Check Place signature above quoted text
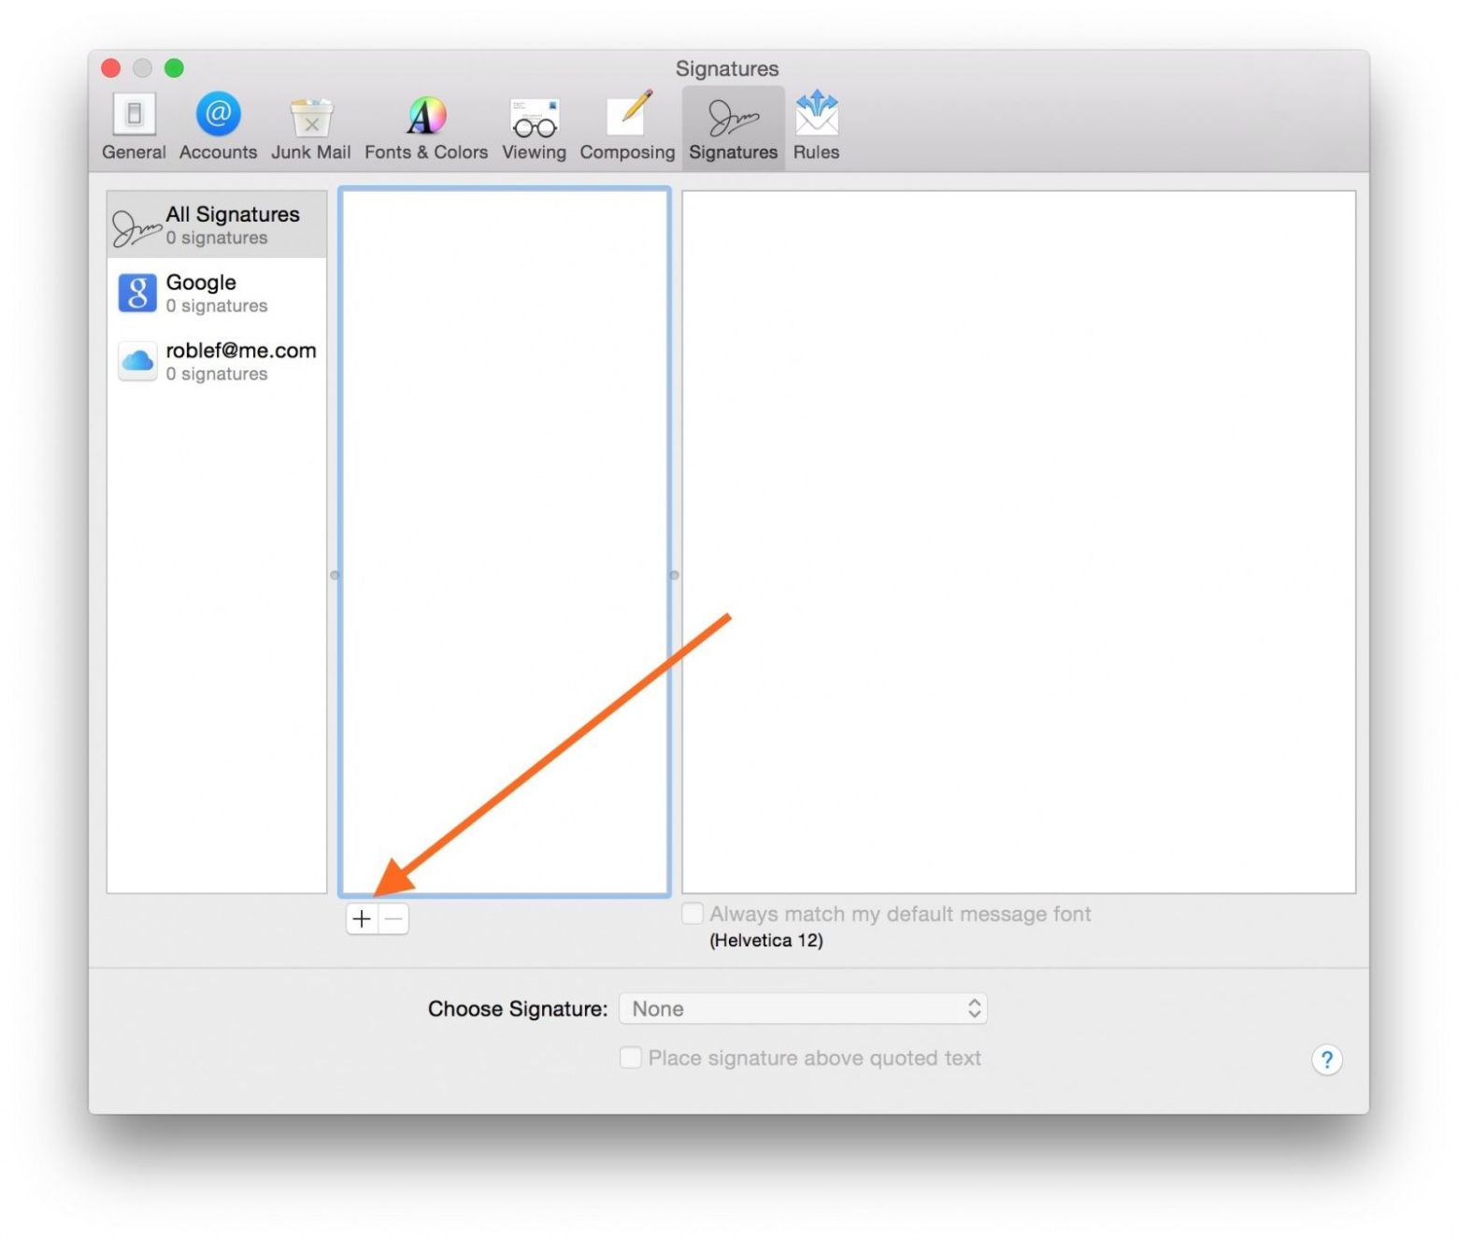The image size is (1458, 1240). (x=631, y=1058)
